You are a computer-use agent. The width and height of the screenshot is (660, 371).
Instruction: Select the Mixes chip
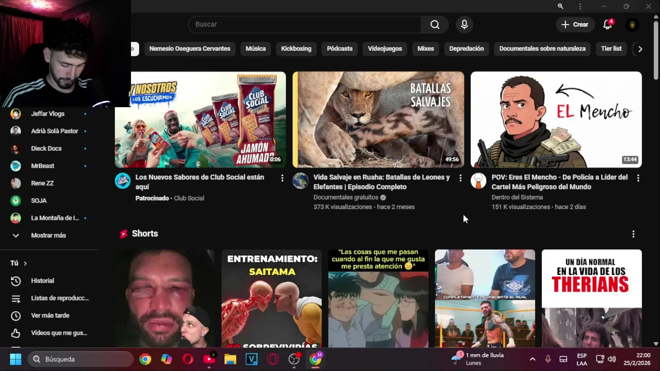click(x=425, y=48)
